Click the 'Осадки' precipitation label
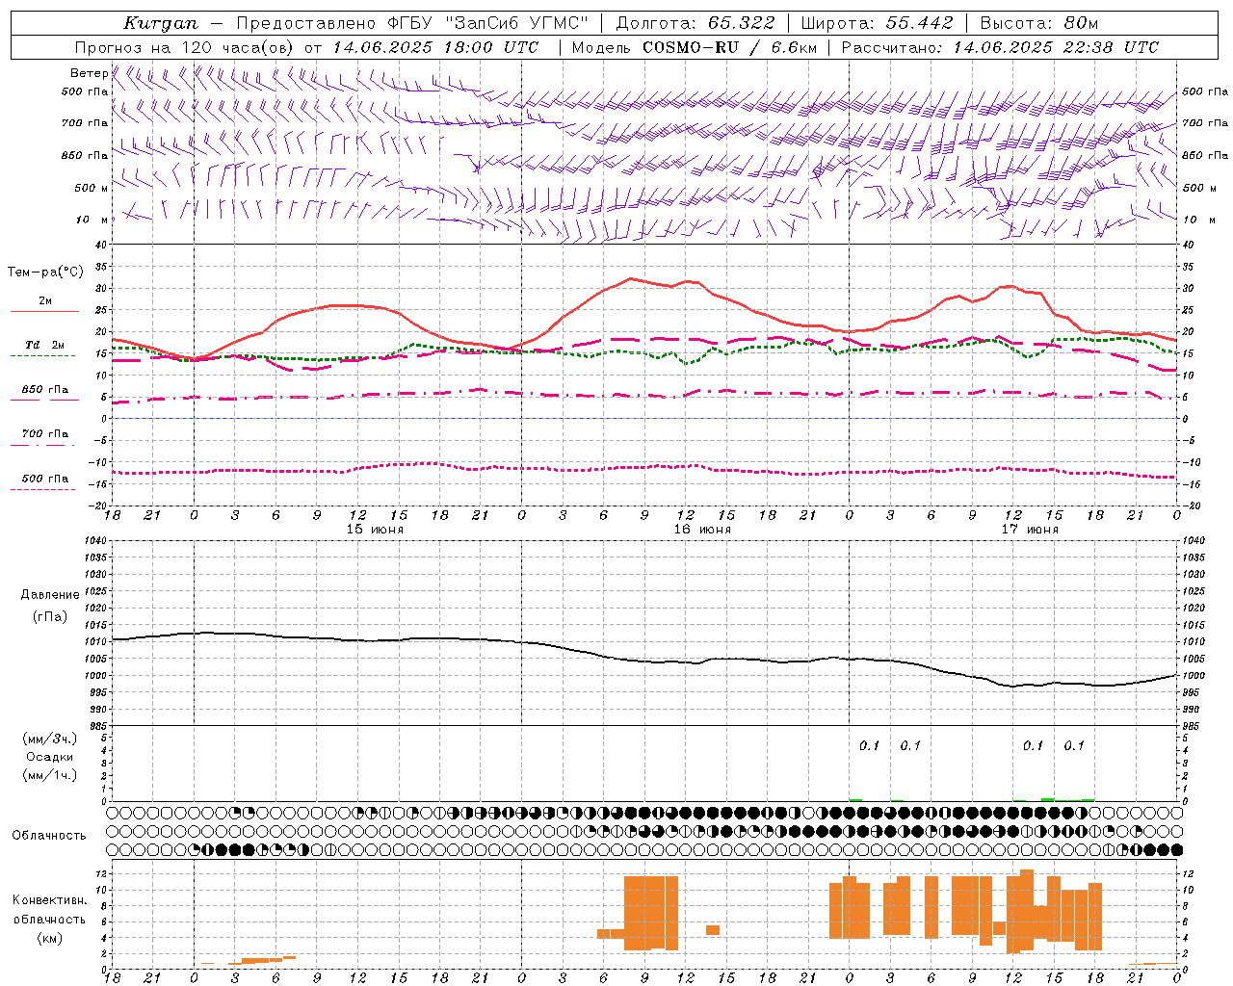This screenshot has width=1233, height=986. [x=50, y=757]
